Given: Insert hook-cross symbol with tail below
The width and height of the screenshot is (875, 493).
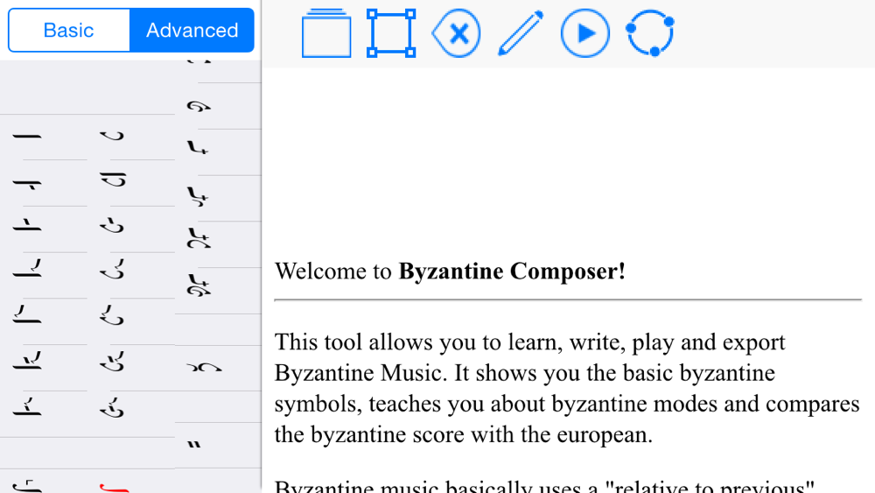Looking at the screenshot, I should coord(198,196).
